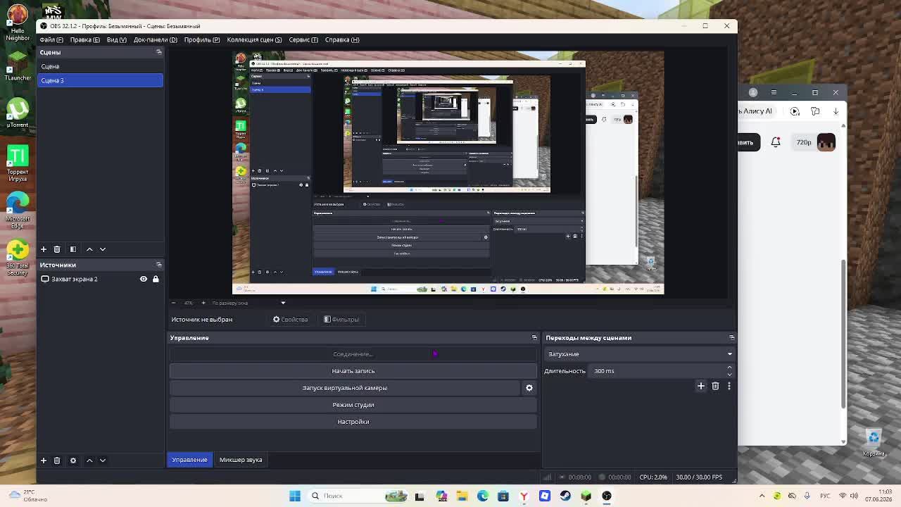The height and width of the screenshot is (507, 901).
Task: Click Начать запись button
Action: coord(353,371)
